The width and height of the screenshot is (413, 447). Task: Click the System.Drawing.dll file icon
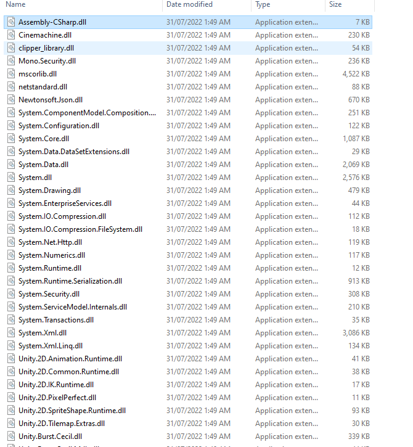pyautogui.click(x=11, y=190)
